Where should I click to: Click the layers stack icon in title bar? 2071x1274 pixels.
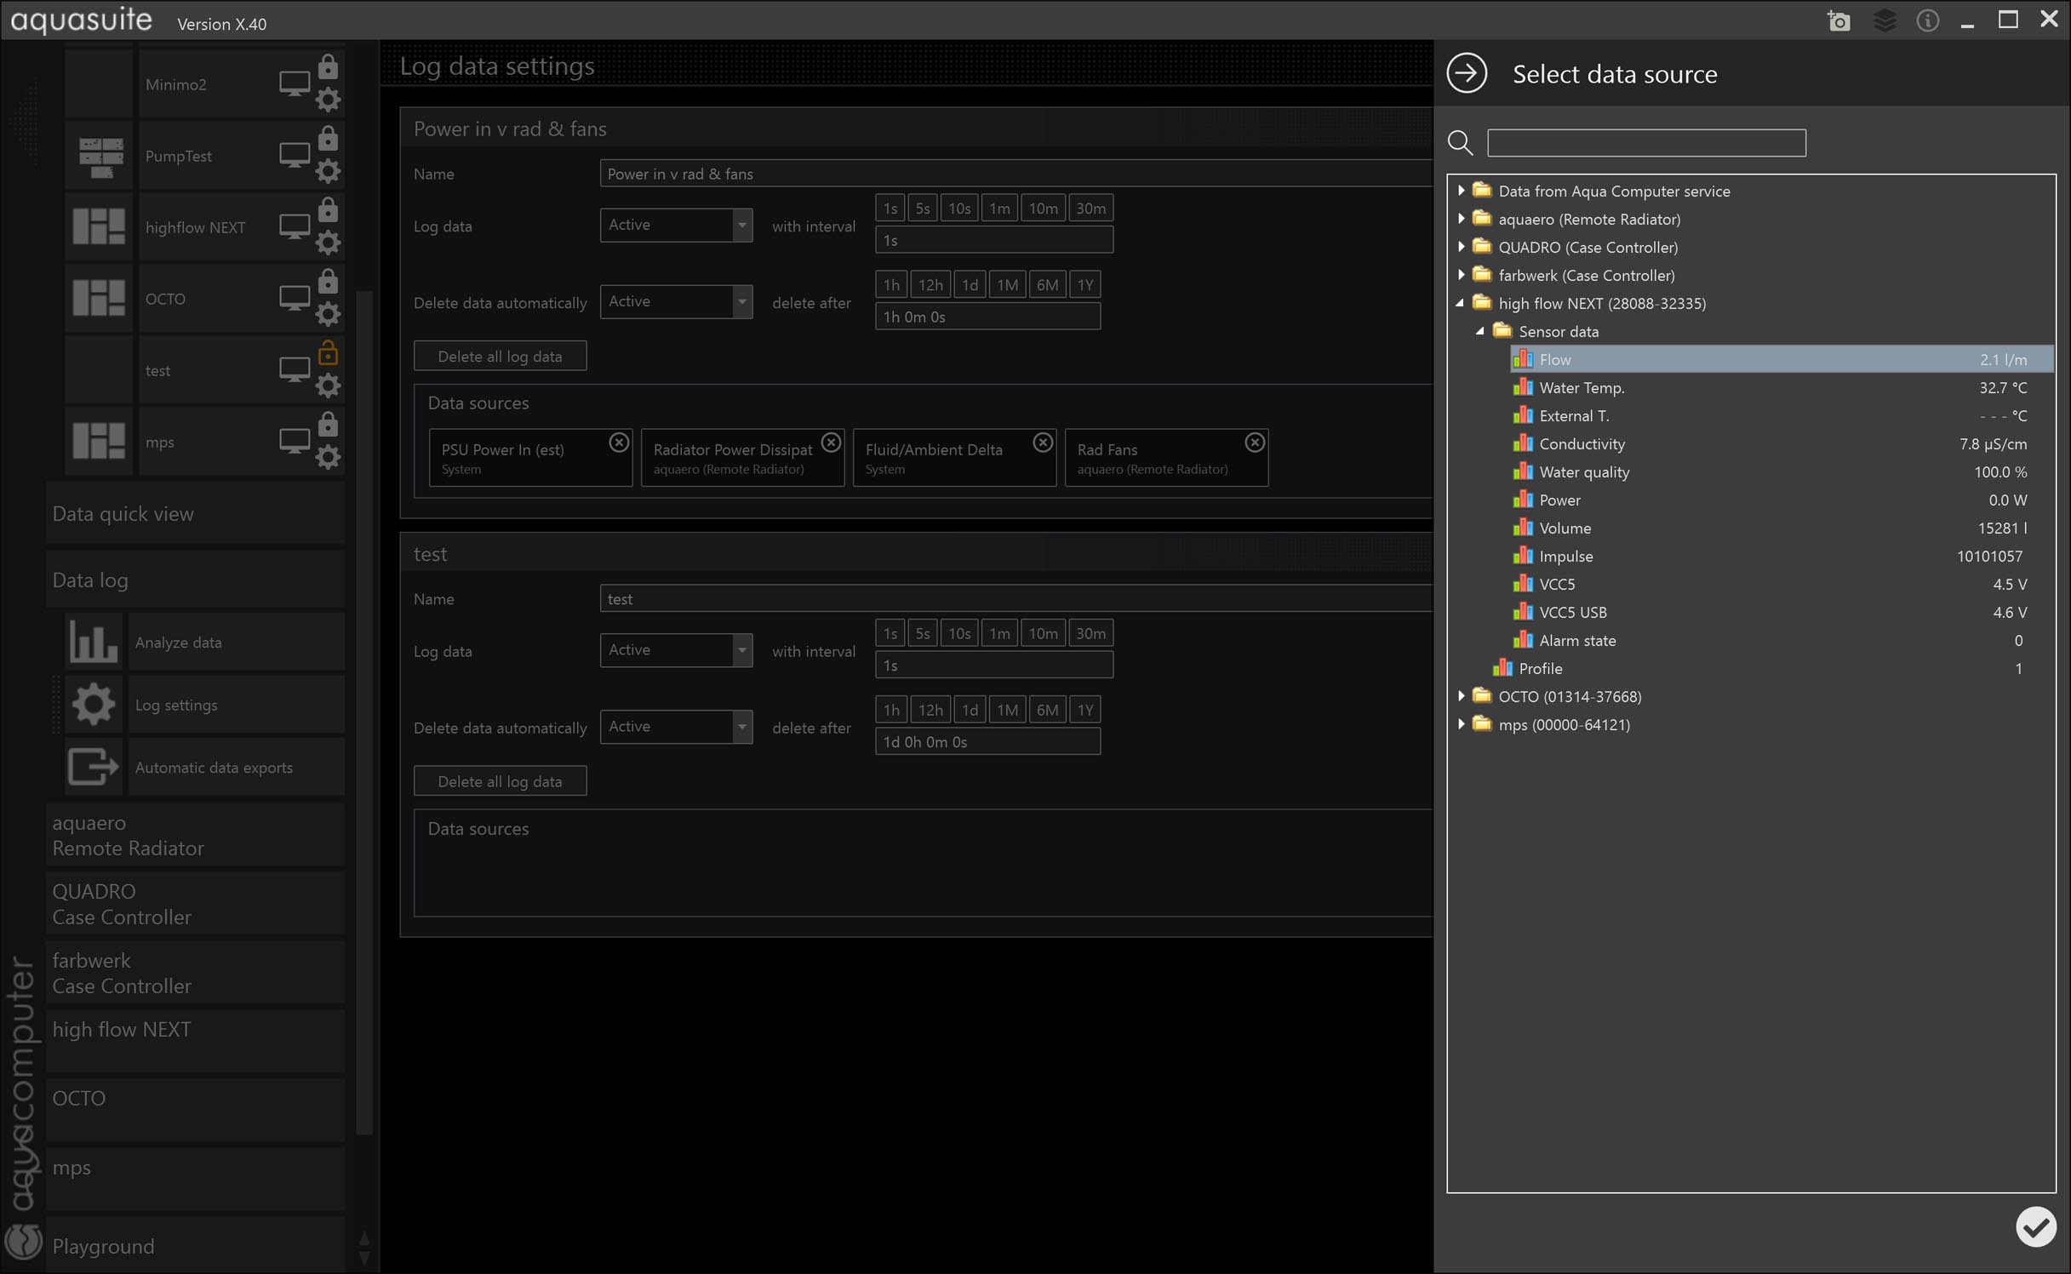1885,20
